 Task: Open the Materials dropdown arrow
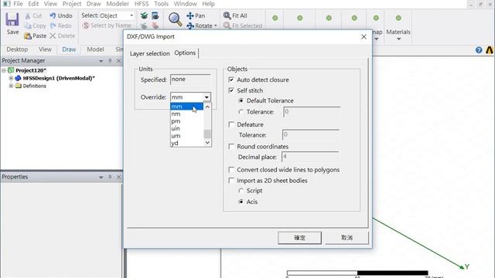tap(399, 39)
